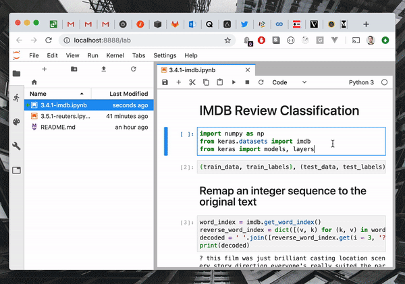Viewport: 405px width, 284px height.
Task: Sort files by Name column header
Action: click(x=57, y=94)
